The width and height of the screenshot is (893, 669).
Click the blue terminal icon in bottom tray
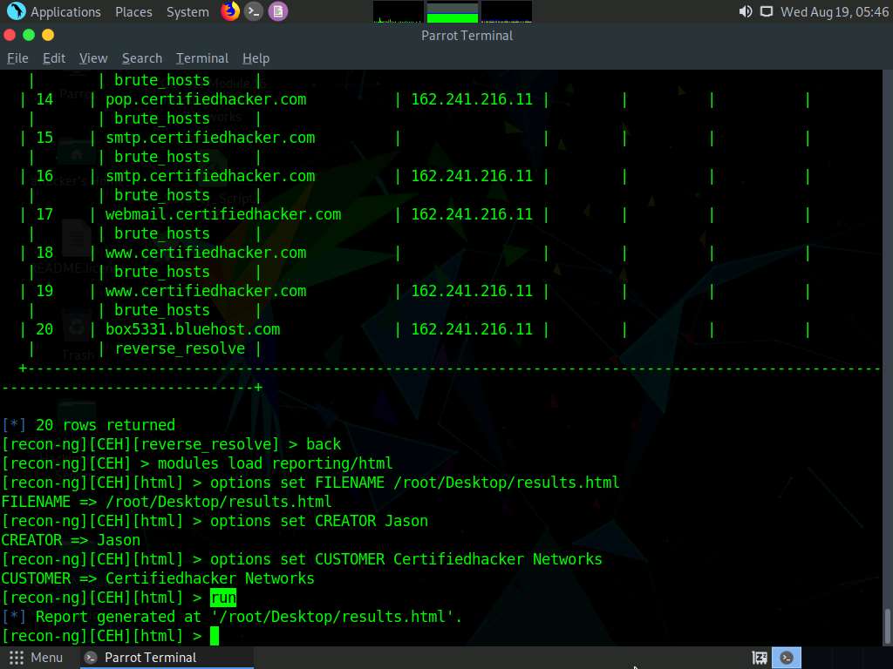tap(787, 658)
